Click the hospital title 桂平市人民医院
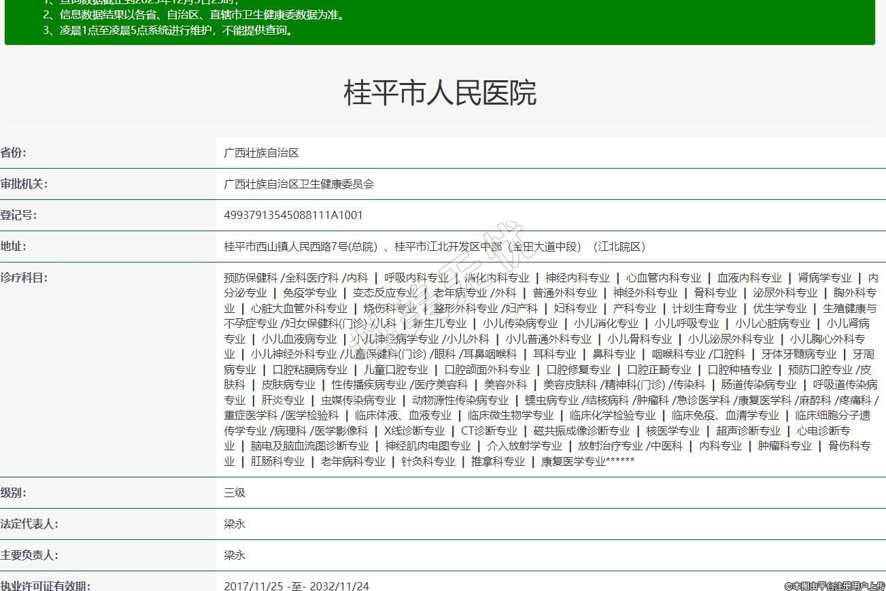 click(440, 92)
